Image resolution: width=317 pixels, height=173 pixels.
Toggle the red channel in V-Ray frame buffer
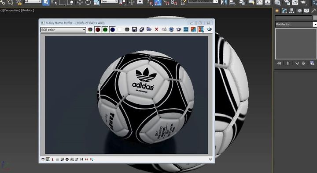[98, 30]
